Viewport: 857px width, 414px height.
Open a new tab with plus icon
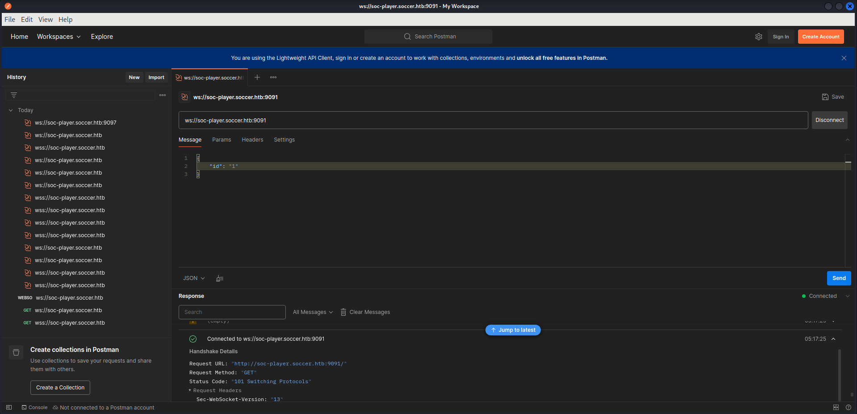click(x=257, y=77)
